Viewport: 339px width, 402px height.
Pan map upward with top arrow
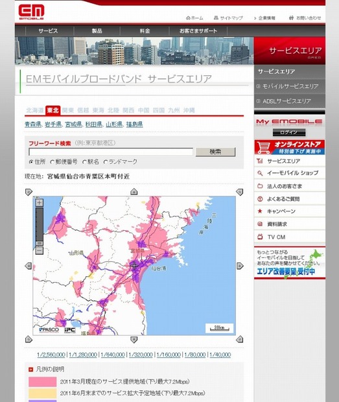134,191
